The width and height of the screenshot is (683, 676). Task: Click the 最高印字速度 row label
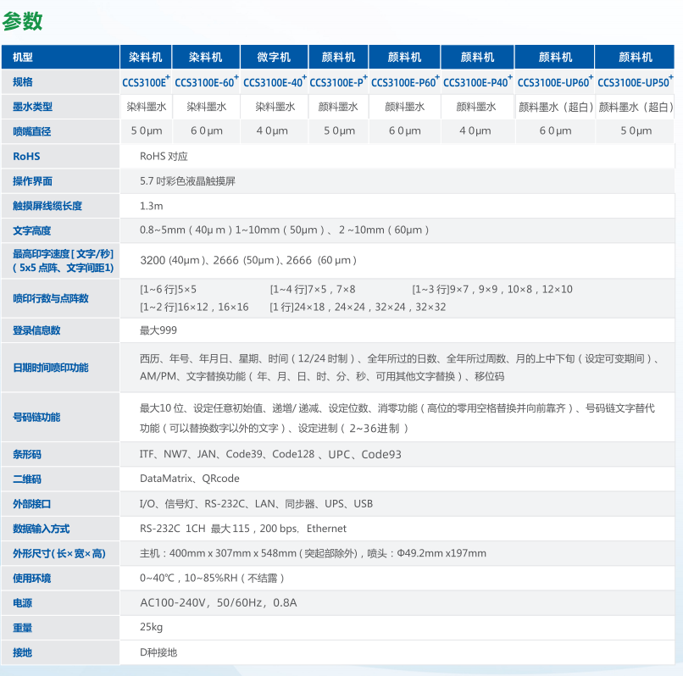pos(64,260)
